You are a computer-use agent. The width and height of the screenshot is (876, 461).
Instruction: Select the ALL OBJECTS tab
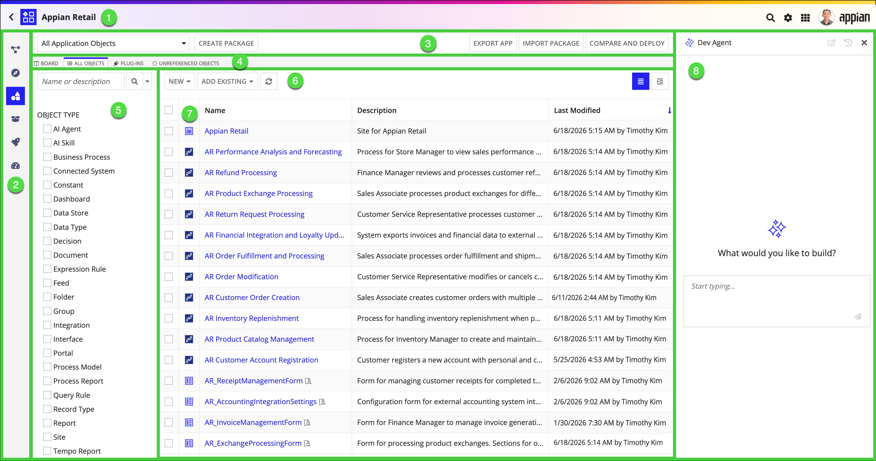[x=86, y=63]
